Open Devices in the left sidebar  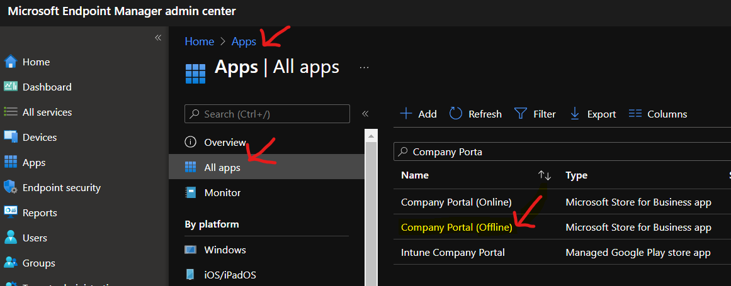point(40,137)
